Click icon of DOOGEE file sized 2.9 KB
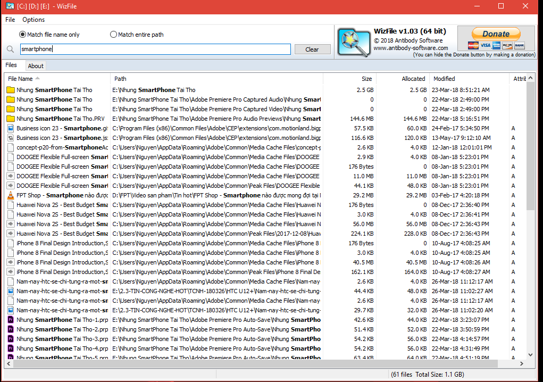 point(11,157)
